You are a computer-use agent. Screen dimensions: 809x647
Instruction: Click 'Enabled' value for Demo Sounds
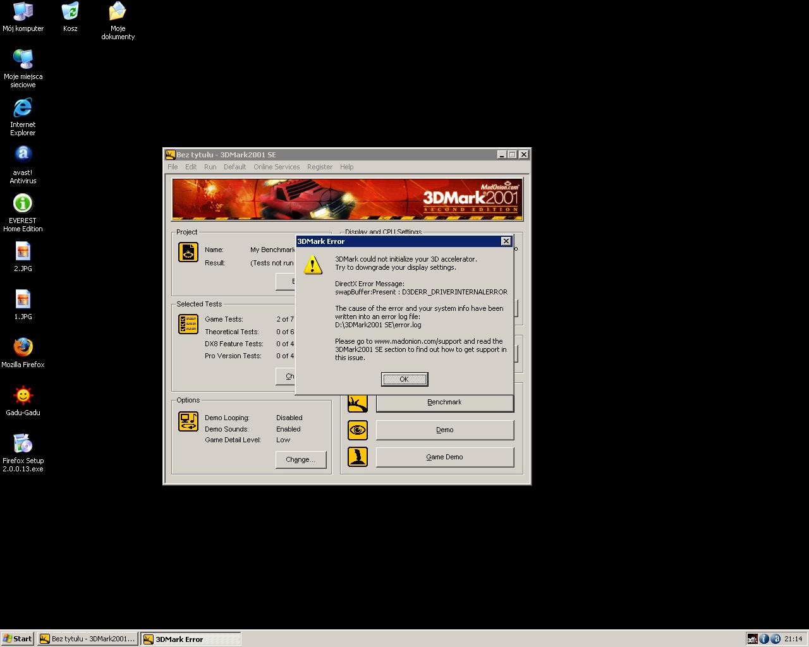(288, 429)
